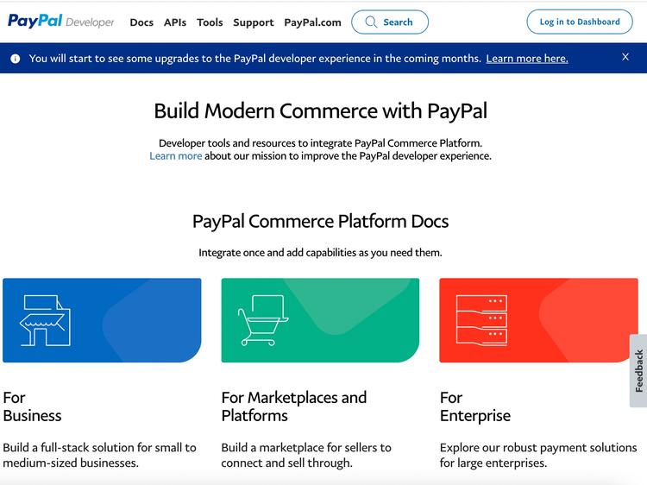
Task: Open the red For Enterprise card
Action: 538,320
